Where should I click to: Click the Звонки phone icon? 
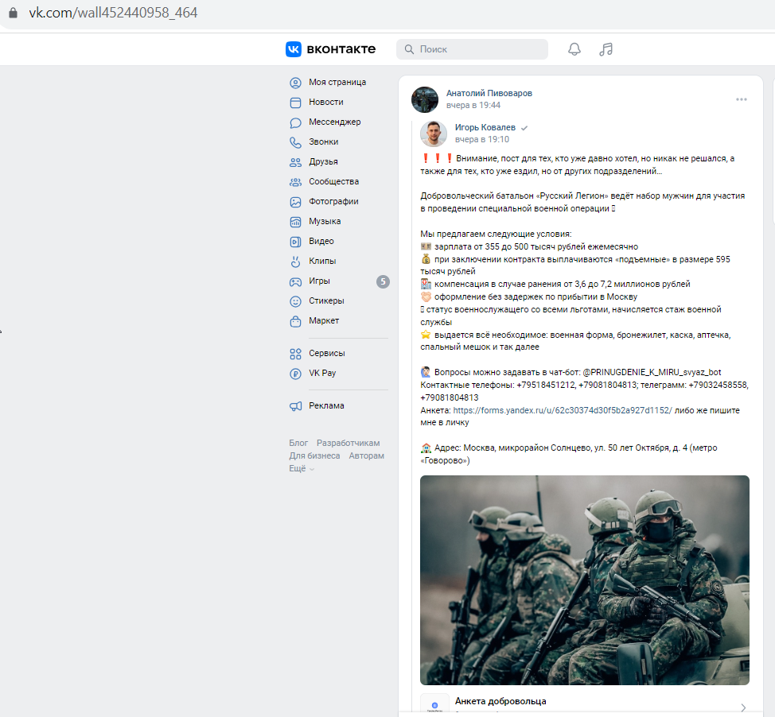(x=295, y=142)
